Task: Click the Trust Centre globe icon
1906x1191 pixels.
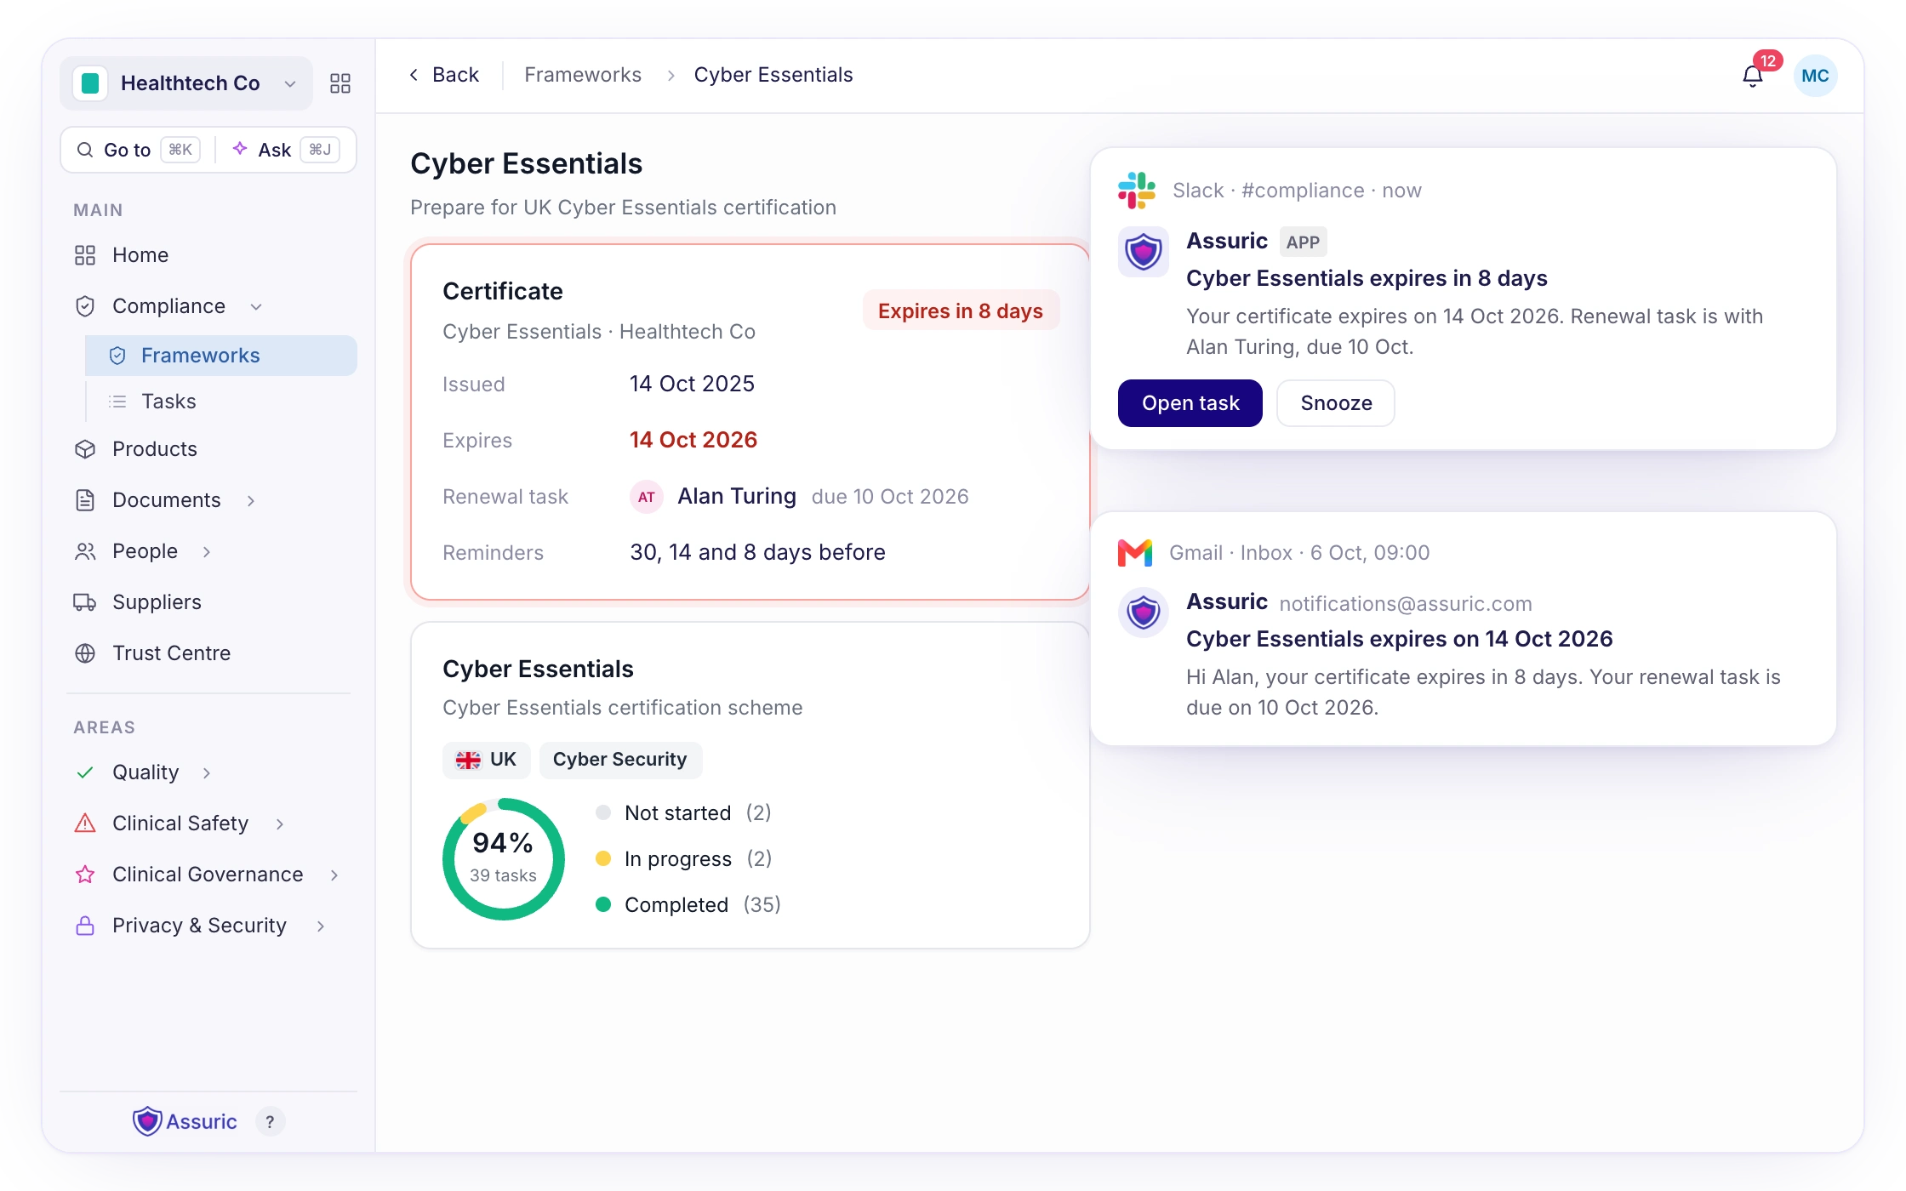Action: pyautogui.click(x=85, y=653)
